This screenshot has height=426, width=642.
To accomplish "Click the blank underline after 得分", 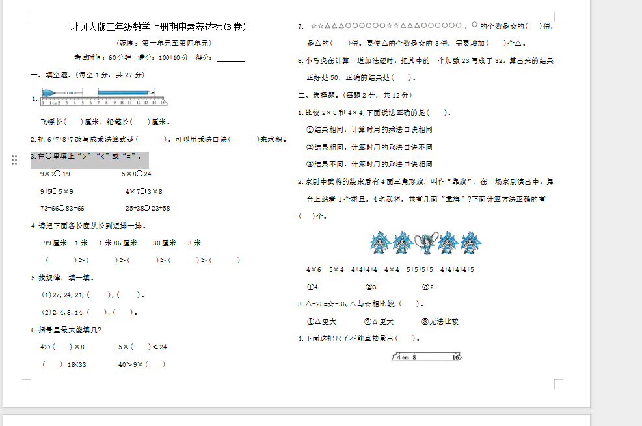I will pos(230,58).
